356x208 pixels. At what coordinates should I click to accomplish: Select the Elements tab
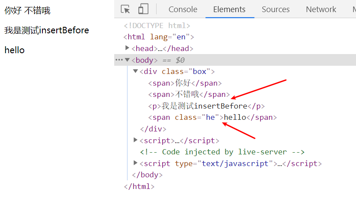point(229,9)
